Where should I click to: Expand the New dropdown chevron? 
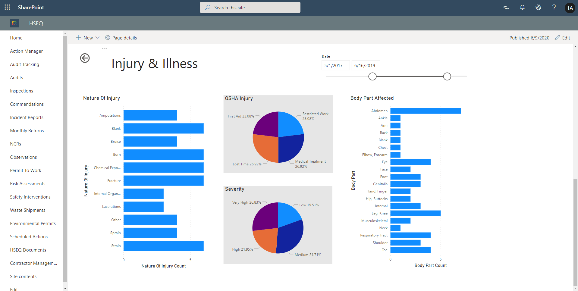97,38
